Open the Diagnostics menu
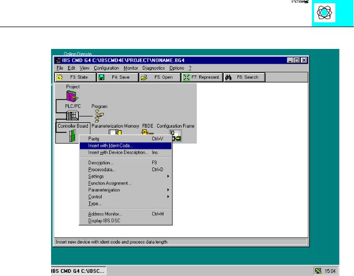Screen dimensions: 354x276 pos(153,68)
